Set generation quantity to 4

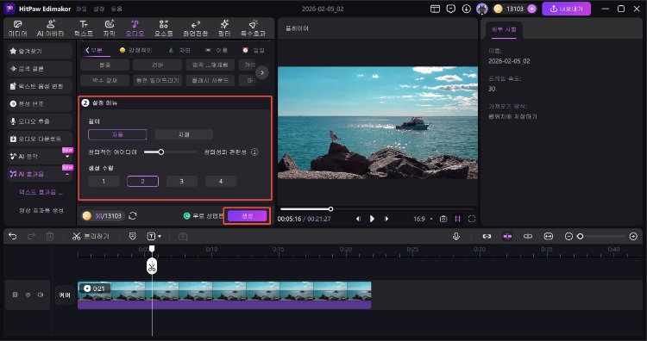[221, 181]
